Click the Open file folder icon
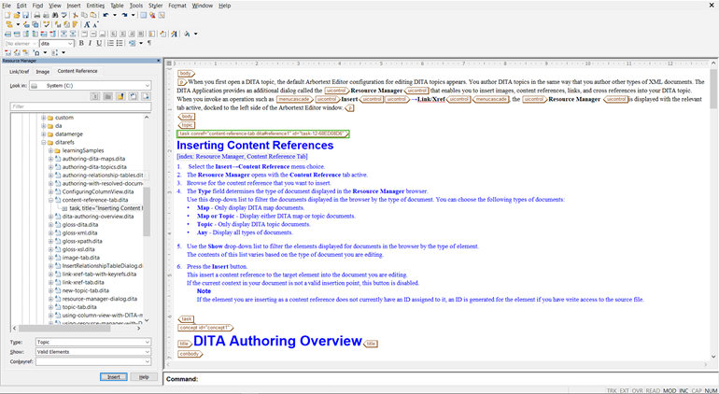This screenshot has height=394, width=719. pos(17,15)
